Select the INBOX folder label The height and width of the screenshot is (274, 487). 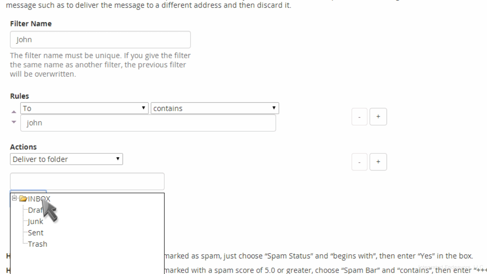[39, 199]
